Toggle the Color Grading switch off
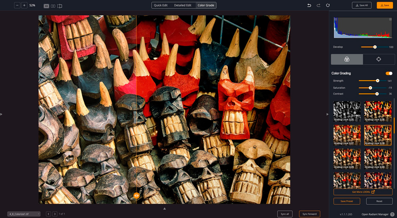The image size is (397, 218). [x=389, y=73]
